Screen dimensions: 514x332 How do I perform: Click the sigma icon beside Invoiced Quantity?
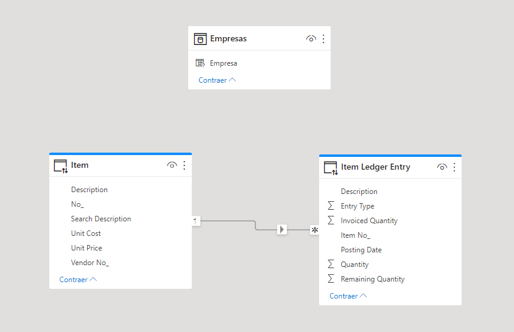[331, 221]
